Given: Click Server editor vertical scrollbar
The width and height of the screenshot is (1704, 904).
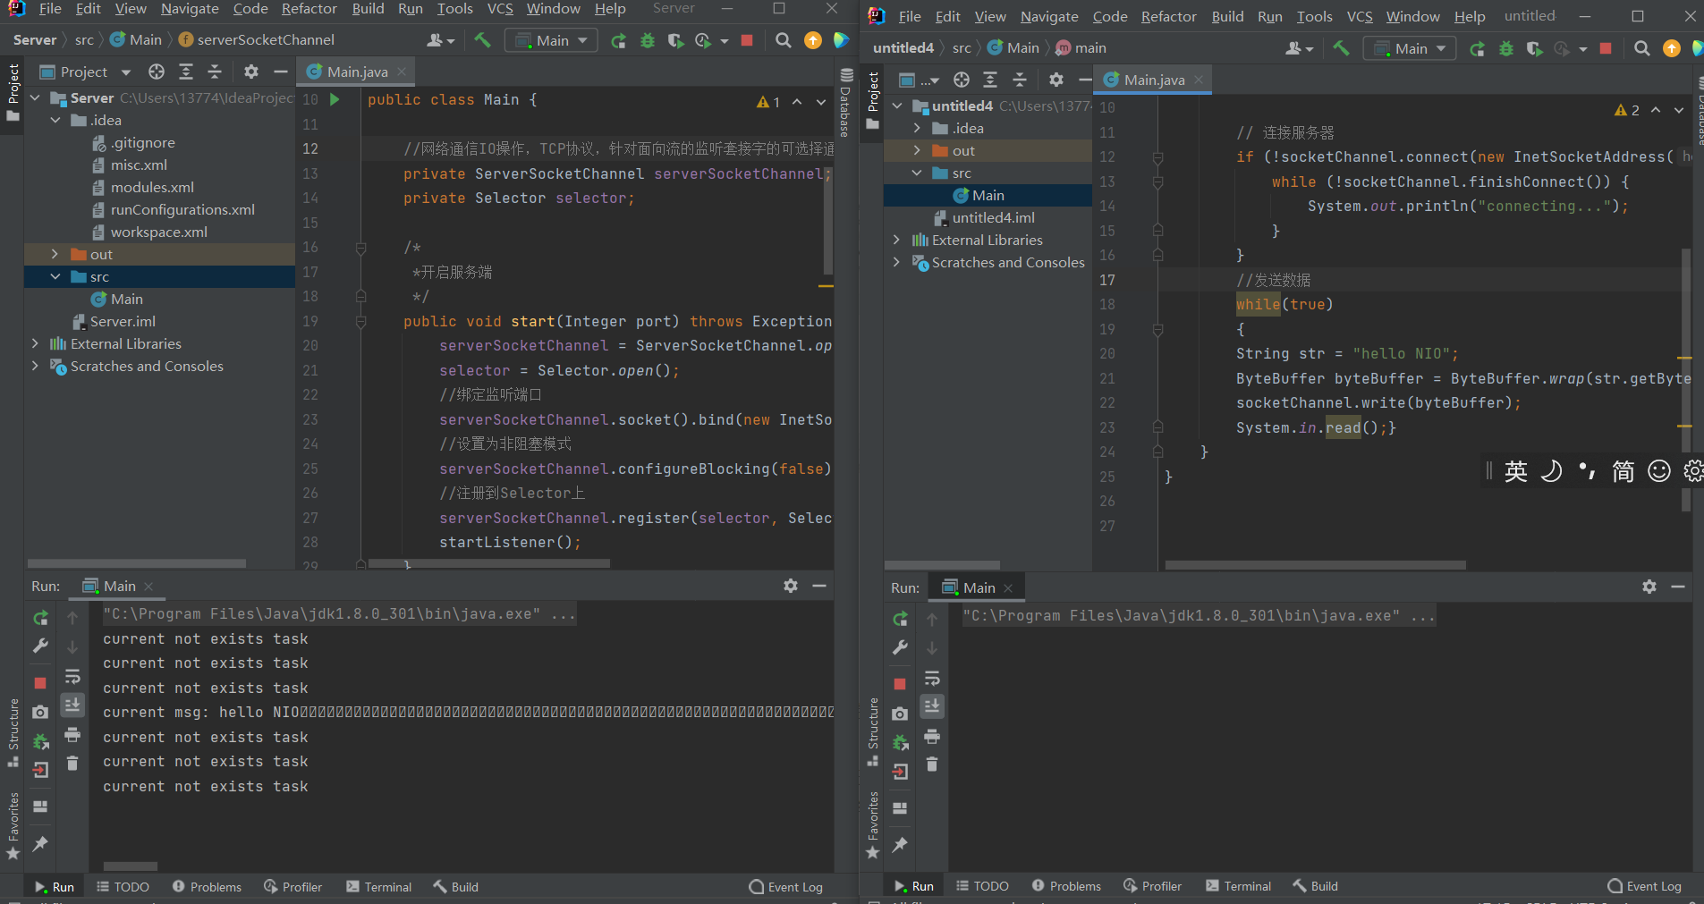Looking at the screenshot, I should 828,220.
